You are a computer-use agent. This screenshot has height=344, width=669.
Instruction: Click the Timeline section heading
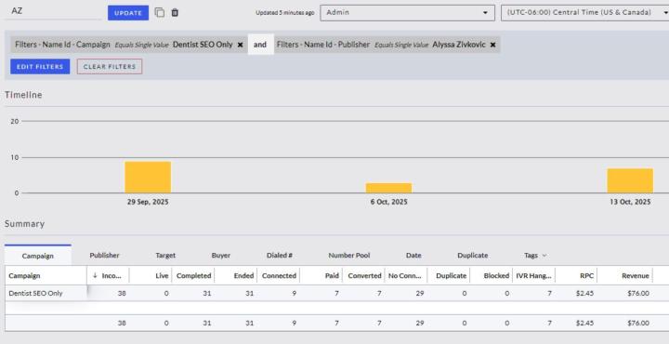[x=23, y=95]
